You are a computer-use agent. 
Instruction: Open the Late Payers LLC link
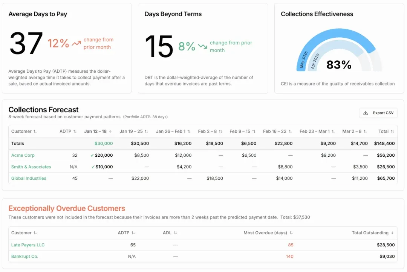pos(28,245)
